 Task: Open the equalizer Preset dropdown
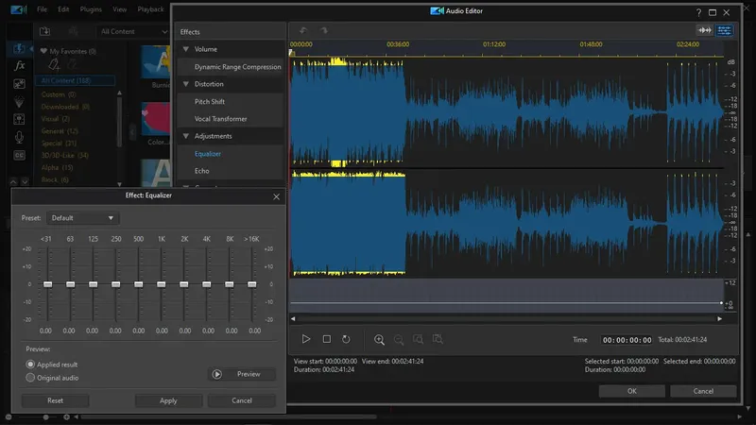[x=83, y=217]
